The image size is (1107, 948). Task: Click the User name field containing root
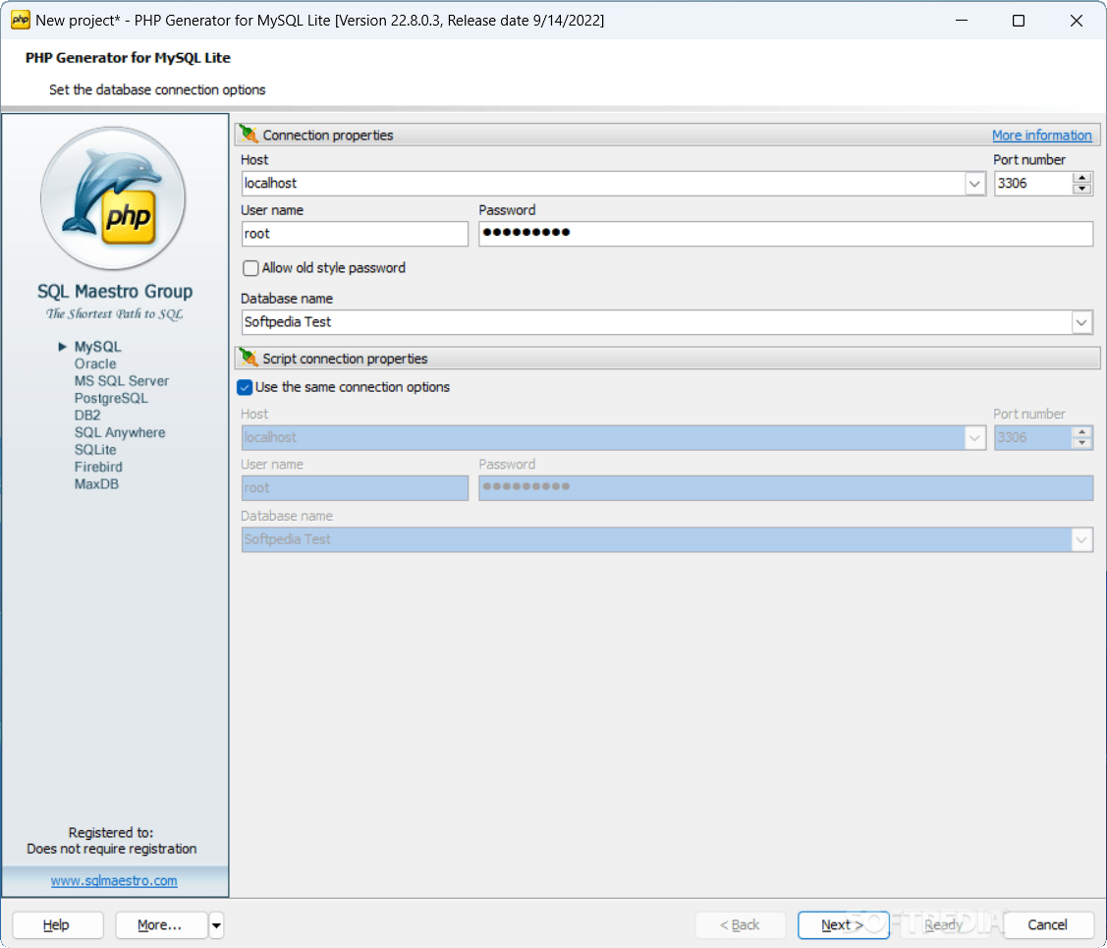(356, 234)
